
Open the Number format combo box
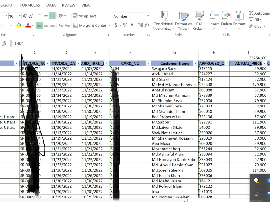pos(131,16)
